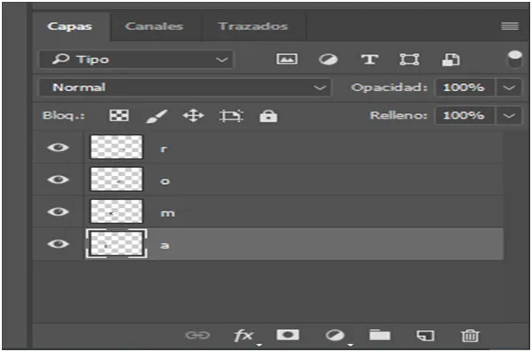The width and height of the screenshot is (532, 352).
Task: Switch to the Canales tab
Action: (154, 27)
